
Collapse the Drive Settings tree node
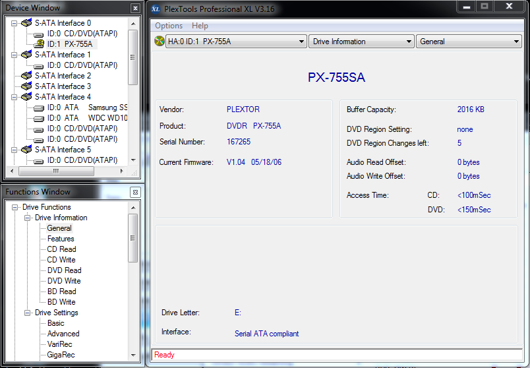(x=27, y=313)
